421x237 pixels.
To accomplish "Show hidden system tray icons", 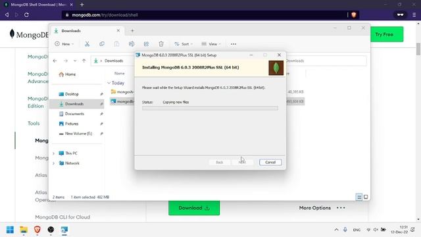I will coord(336,230).
